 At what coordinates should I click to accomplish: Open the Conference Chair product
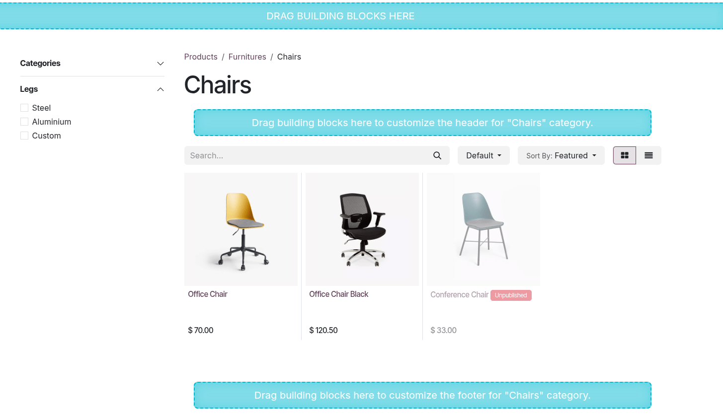point(459,294)
